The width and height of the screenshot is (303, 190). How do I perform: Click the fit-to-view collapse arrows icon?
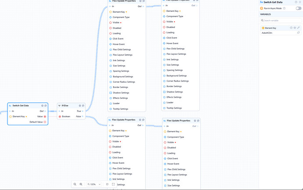click(107, 184)
